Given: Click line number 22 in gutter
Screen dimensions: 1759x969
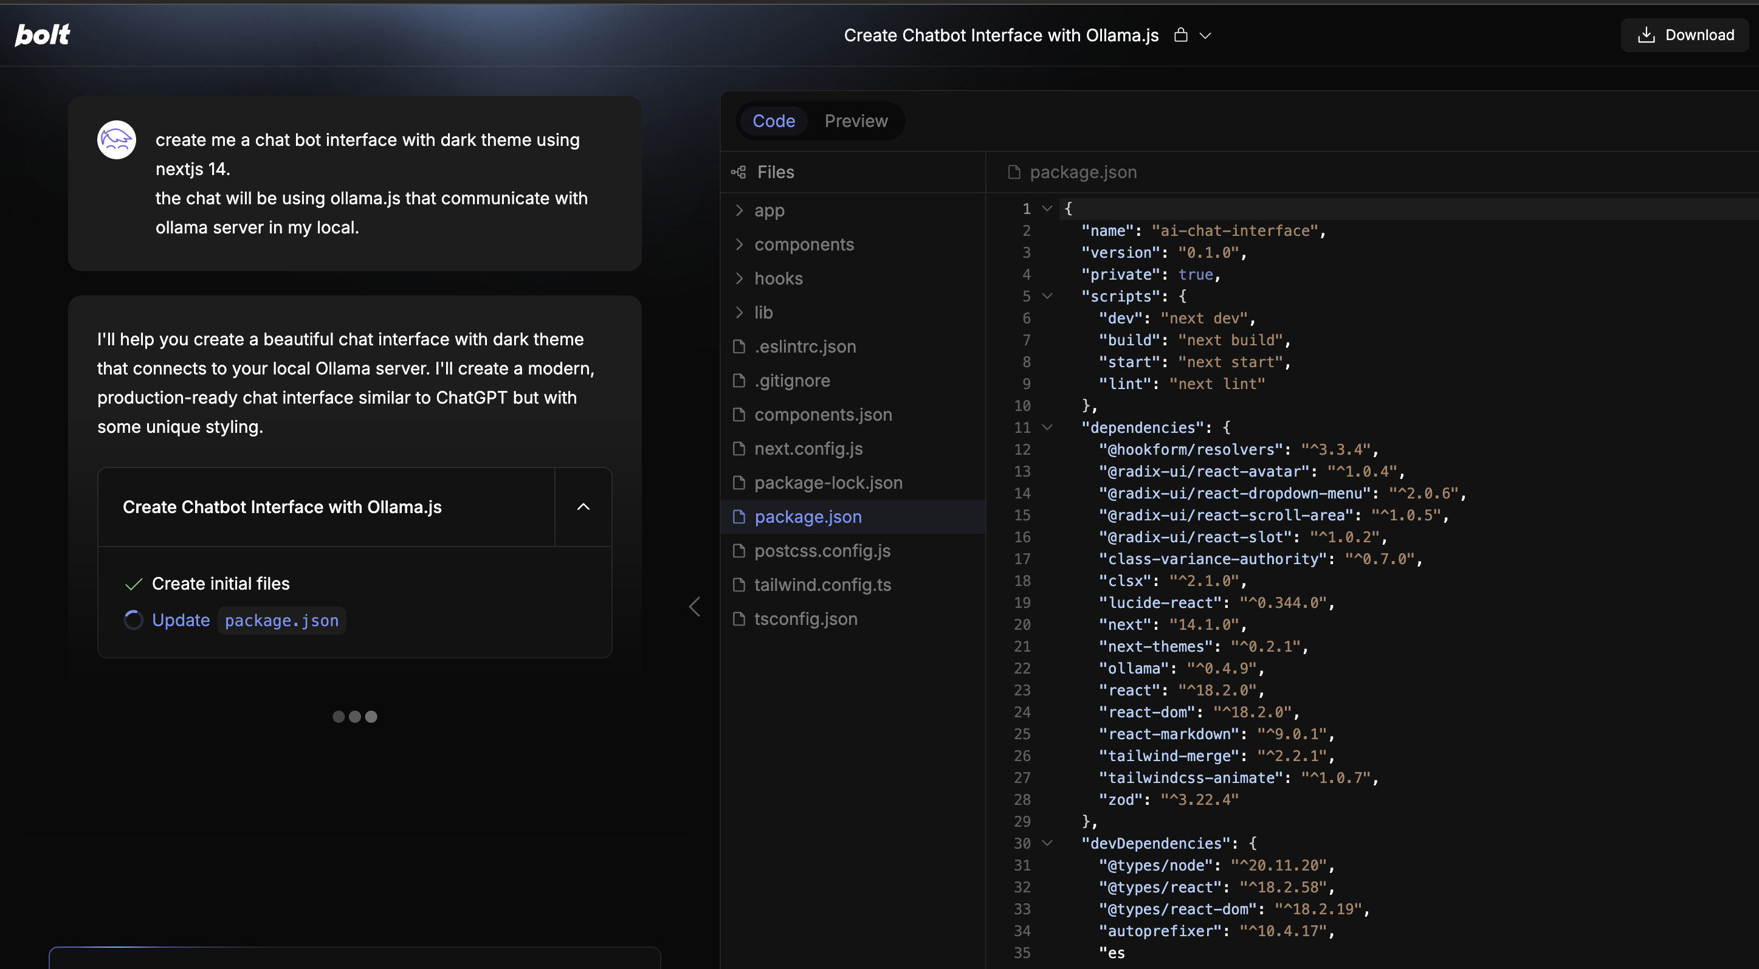Looking at the screenshot, I should point(1022,669).
